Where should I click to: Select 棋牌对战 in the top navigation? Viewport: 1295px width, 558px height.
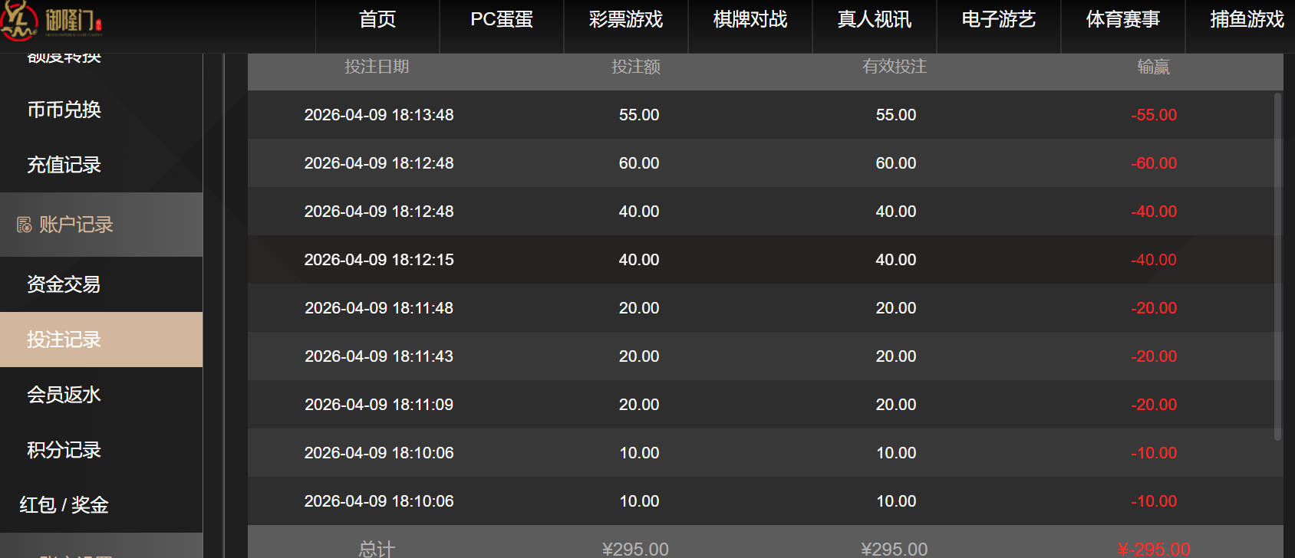tap(750, 20)
